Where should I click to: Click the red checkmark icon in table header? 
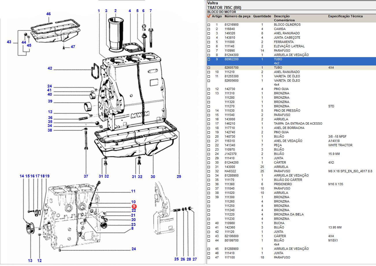click(209, 16)
